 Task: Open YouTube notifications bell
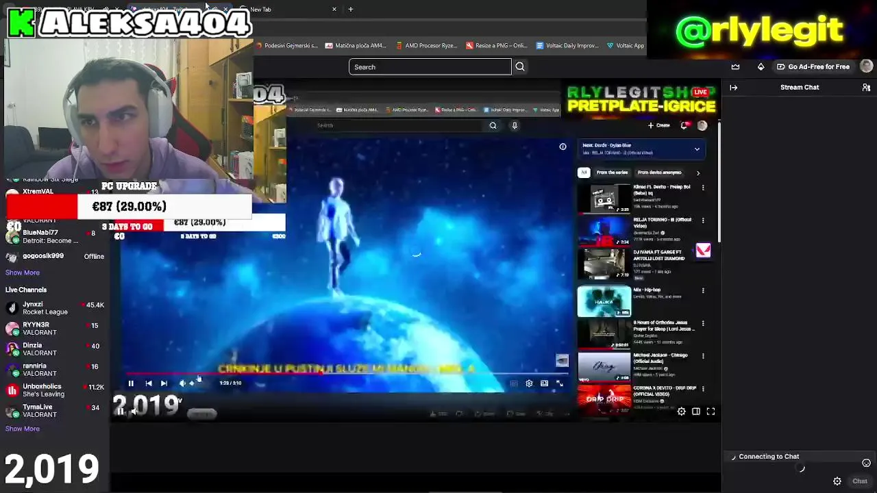click(684, 125)
